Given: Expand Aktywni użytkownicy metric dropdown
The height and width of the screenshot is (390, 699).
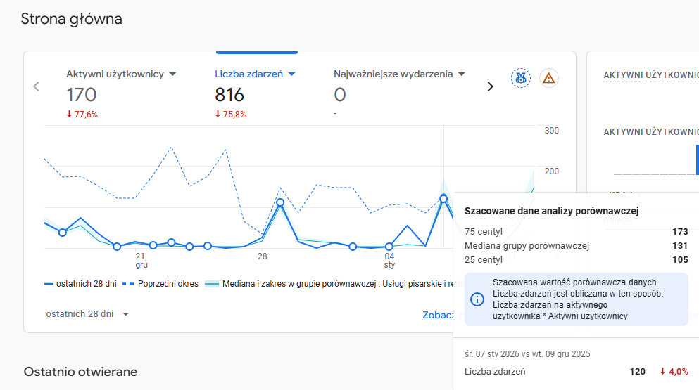Looking at the screenshot, I should point(173,74).
